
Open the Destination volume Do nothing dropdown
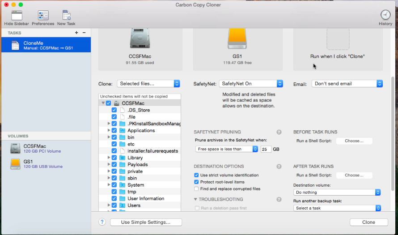337,192
